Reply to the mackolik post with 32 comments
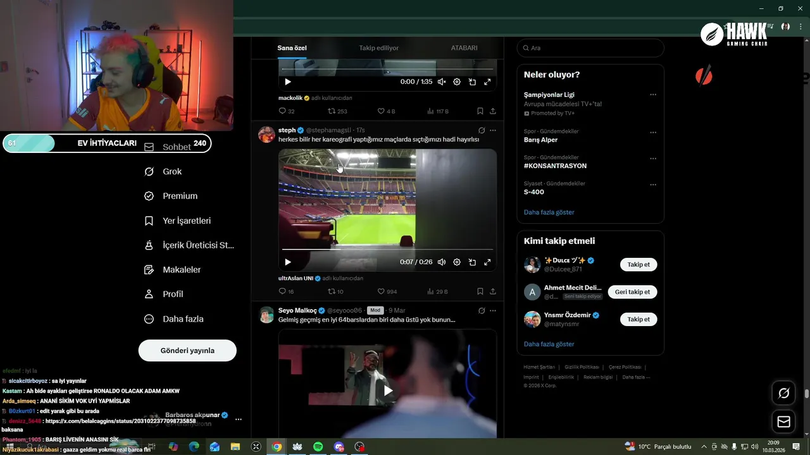Viewport: 810px width, 455px height. pyautogui.click(x=287, y=111)
